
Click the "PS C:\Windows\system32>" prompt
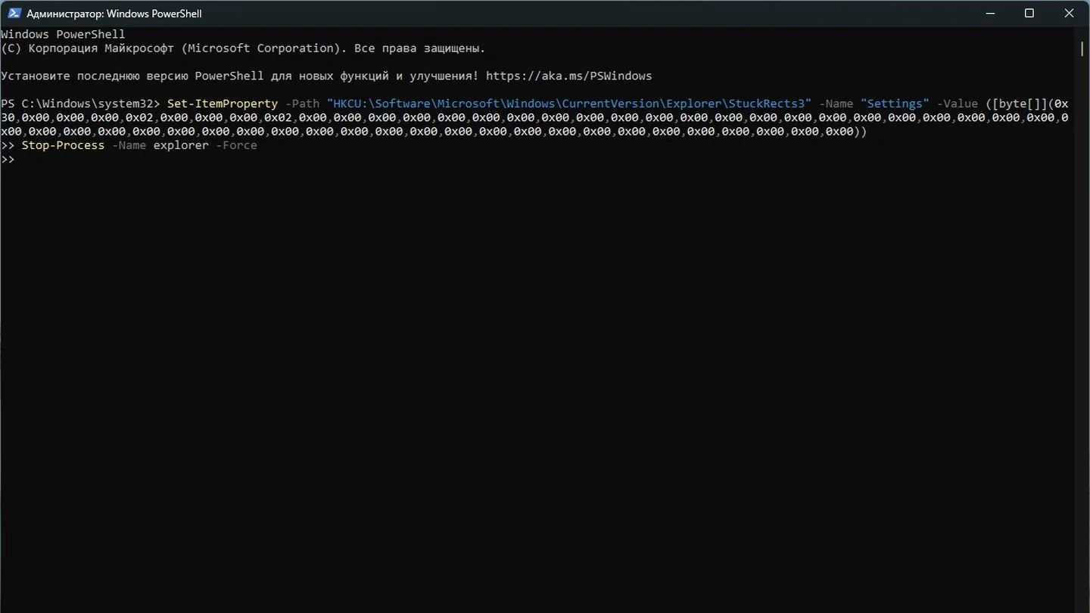tap(80, 104)
